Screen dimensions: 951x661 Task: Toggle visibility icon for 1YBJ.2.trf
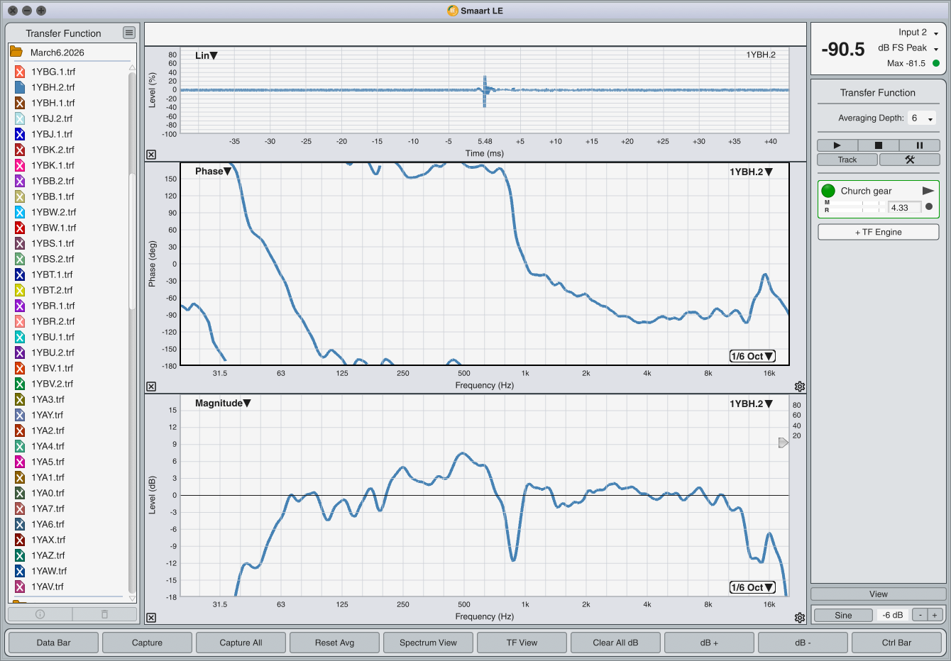(20, 118)
